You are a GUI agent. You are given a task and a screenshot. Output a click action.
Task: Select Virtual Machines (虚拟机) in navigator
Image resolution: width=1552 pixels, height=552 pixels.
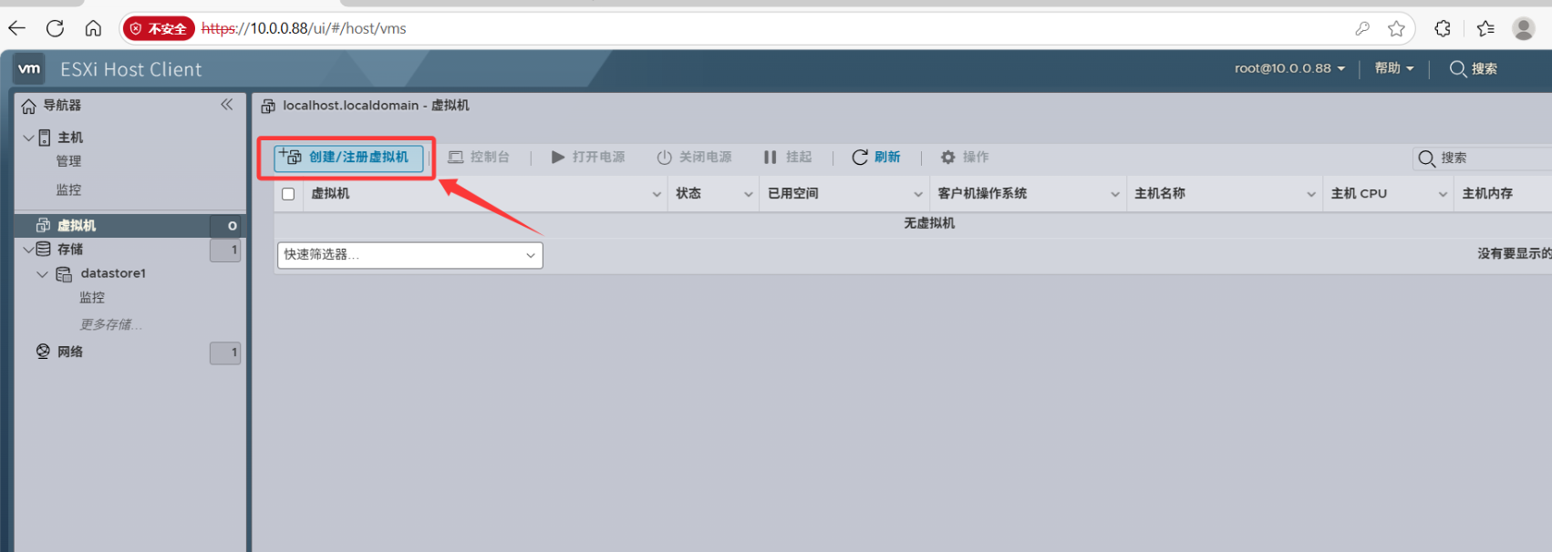coord(77,226)
